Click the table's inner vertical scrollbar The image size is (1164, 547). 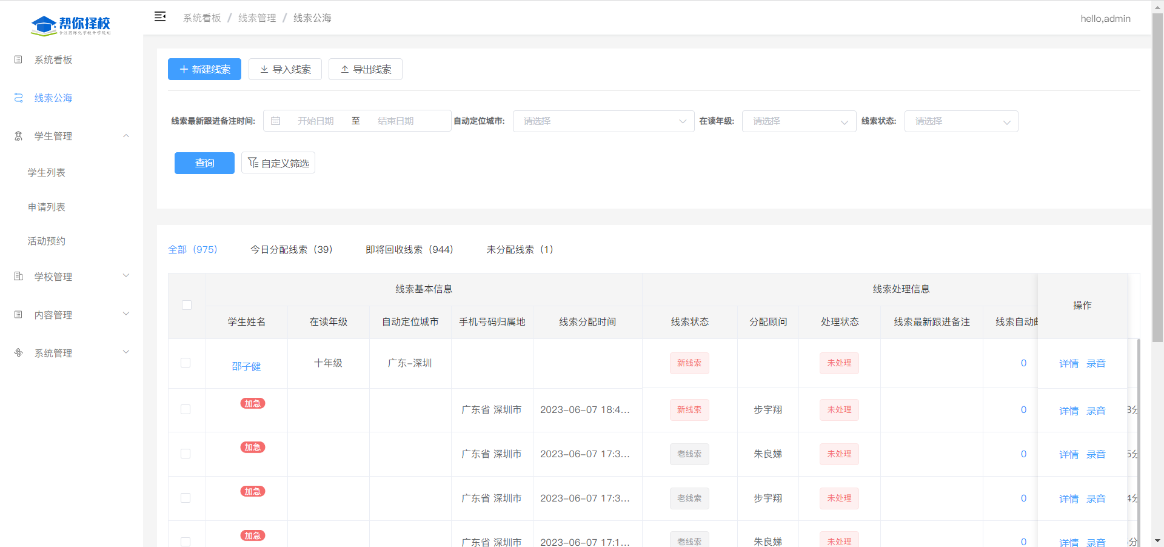pos(1139,443)
